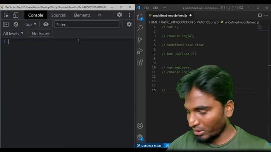Open DevTools settings gear
The height and width of the screenshot is (152, 271).
[x=119, y=15]
